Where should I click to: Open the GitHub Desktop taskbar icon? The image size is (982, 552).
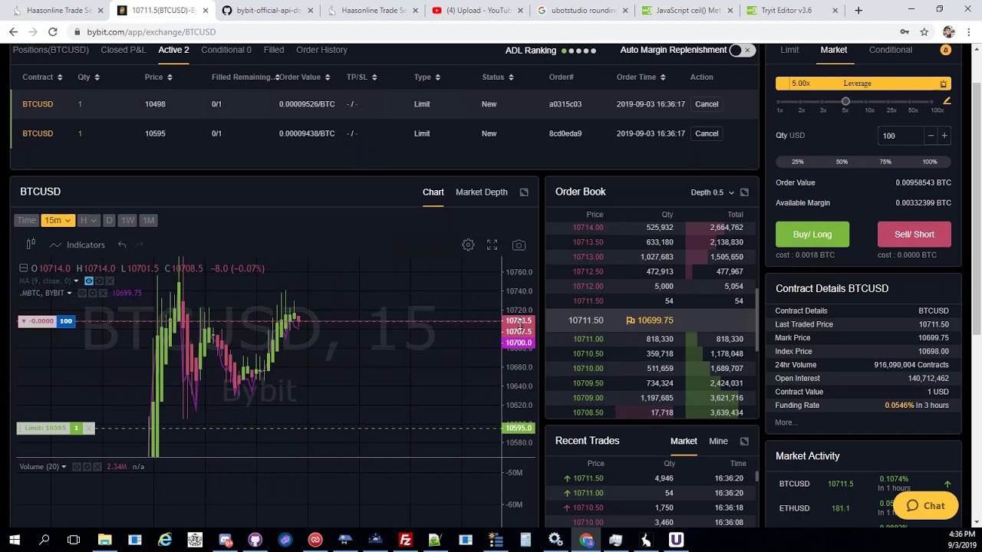pyautogui.click(x=255, y=540)
